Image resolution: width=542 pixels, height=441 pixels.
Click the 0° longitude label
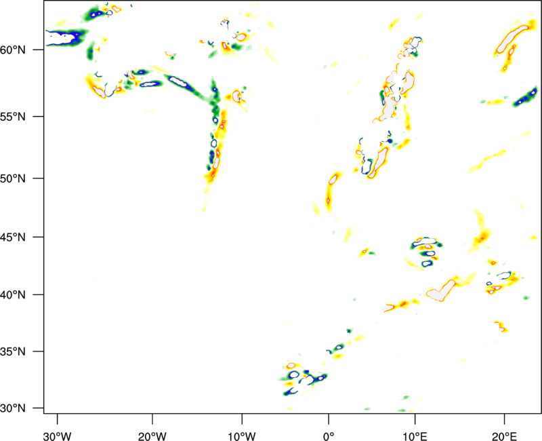329,436
